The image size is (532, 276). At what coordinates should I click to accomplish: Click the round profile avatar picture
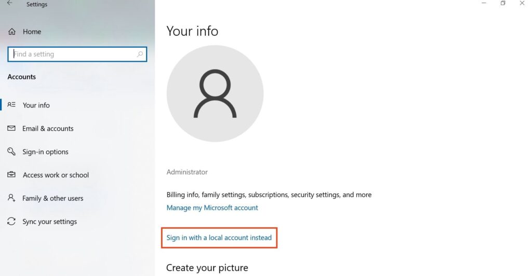tap(215, 93)
